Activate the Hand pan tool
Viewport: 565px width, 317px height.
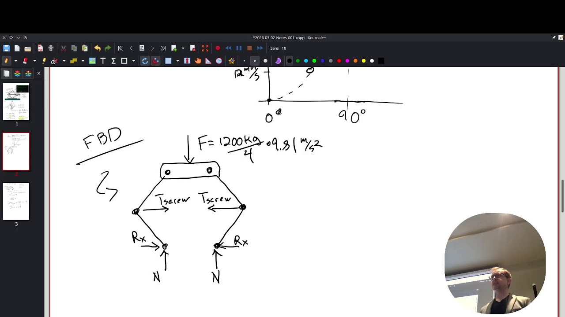[198, 61]
